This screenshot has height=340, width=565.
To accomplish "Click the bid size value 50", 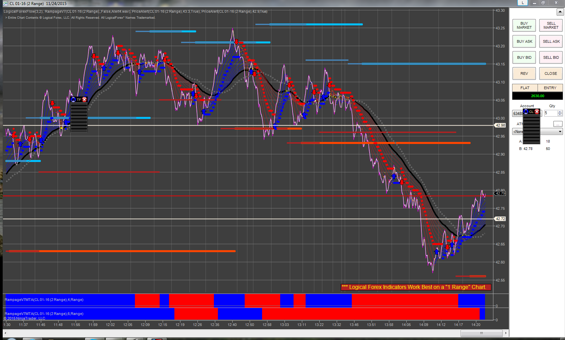I will pos(548,149).
